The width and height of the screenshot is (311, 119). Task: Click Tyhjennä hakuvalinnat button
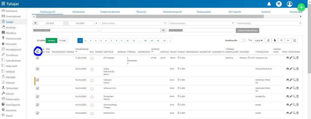247,30
